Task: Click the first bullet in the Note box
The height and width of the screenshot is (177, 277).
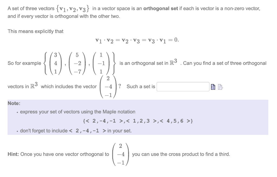Action: [x=17, y=112]
